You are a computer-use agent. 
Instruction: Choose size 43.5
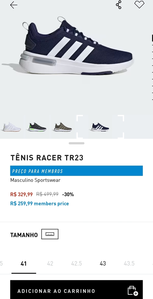click(129, 263)
